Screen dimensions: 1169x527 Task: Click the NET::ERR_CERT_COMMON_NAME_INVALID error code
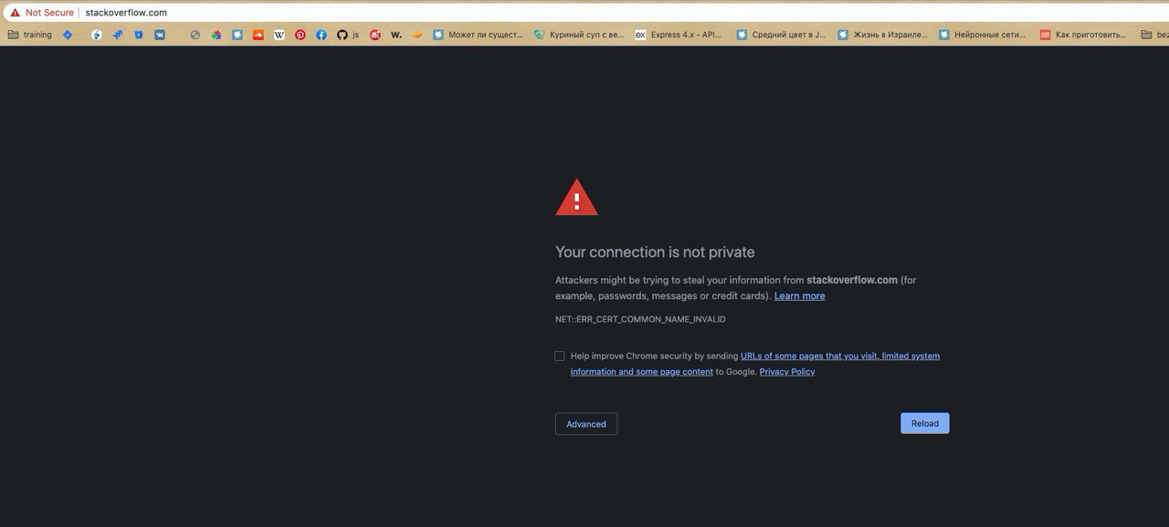640,320
